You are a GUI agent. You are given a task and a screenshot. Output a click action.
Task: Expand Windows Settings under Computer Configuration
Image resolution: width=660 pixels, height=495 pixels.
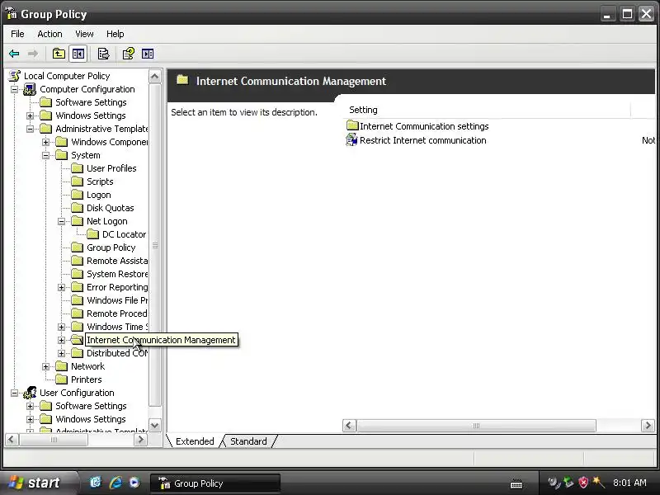pos(30,115)
